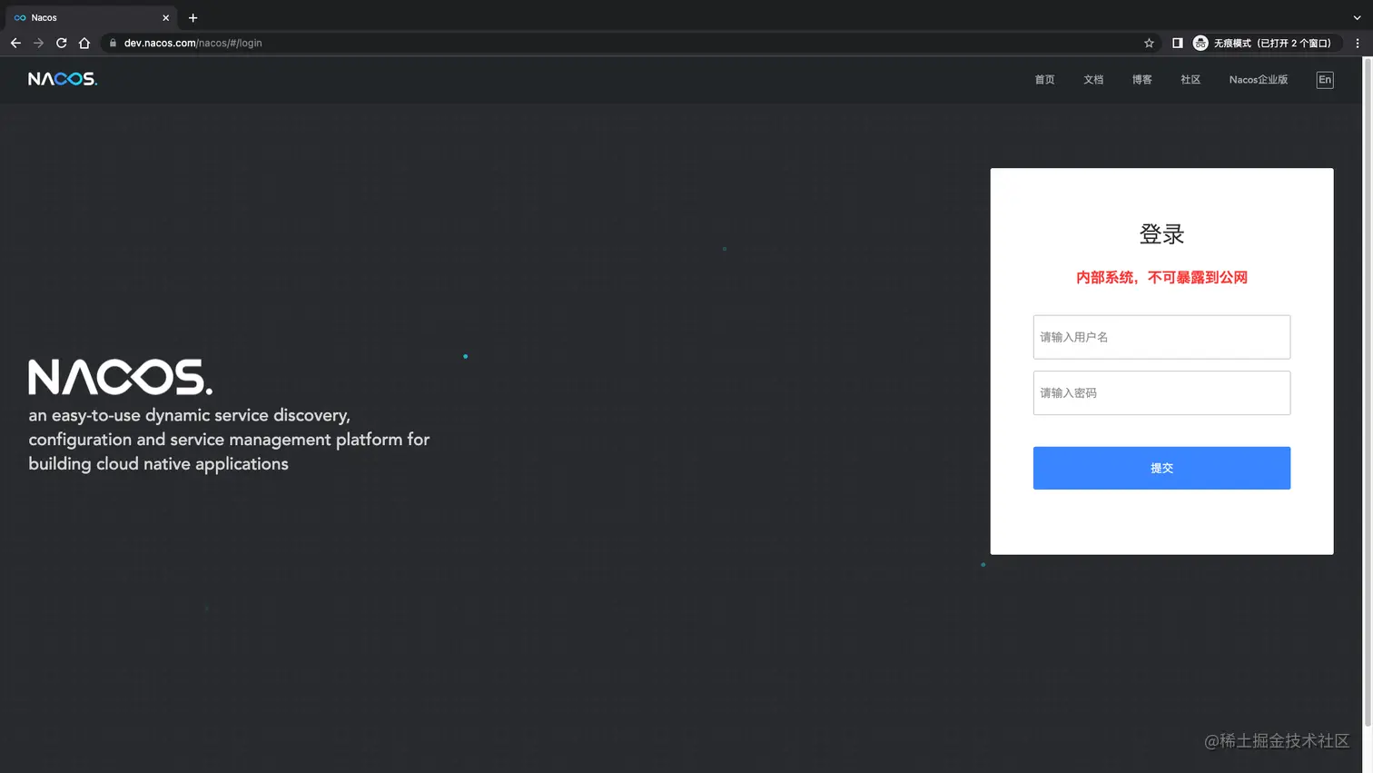The image size is (1373, 773).
Task: Reload the Nacos login page
Action: coord(61,43)
